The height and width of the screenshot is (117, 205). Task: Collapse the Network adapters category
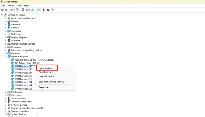coord(6,57)
